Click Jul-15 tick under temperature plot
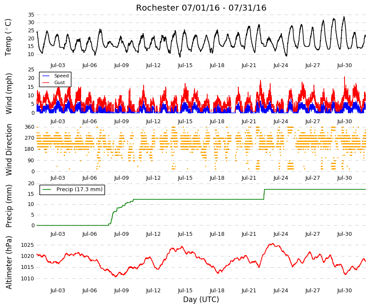 point(185,65)
